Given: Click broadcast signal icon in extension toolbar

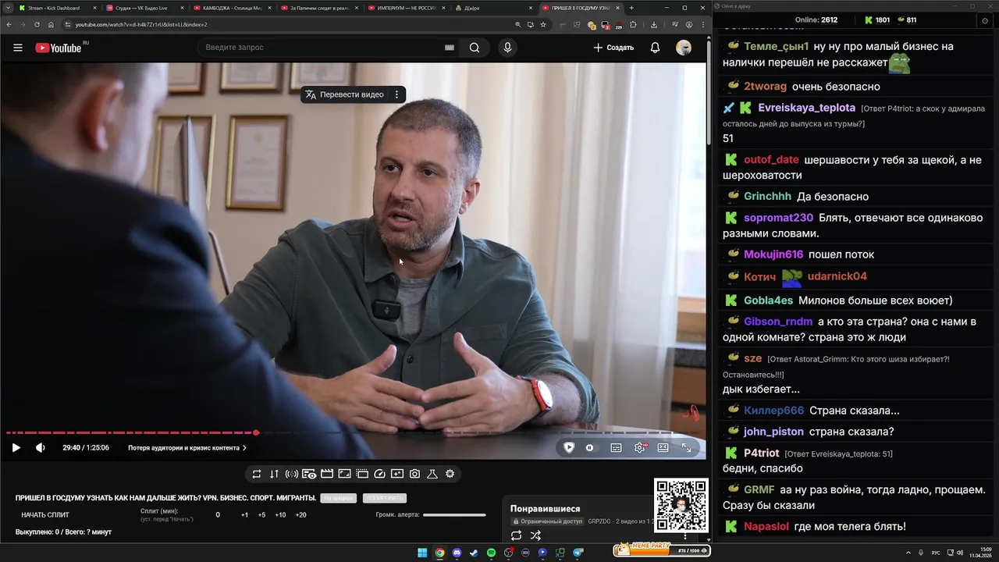Looking at the screenshot, I should (x=292, y=474).
